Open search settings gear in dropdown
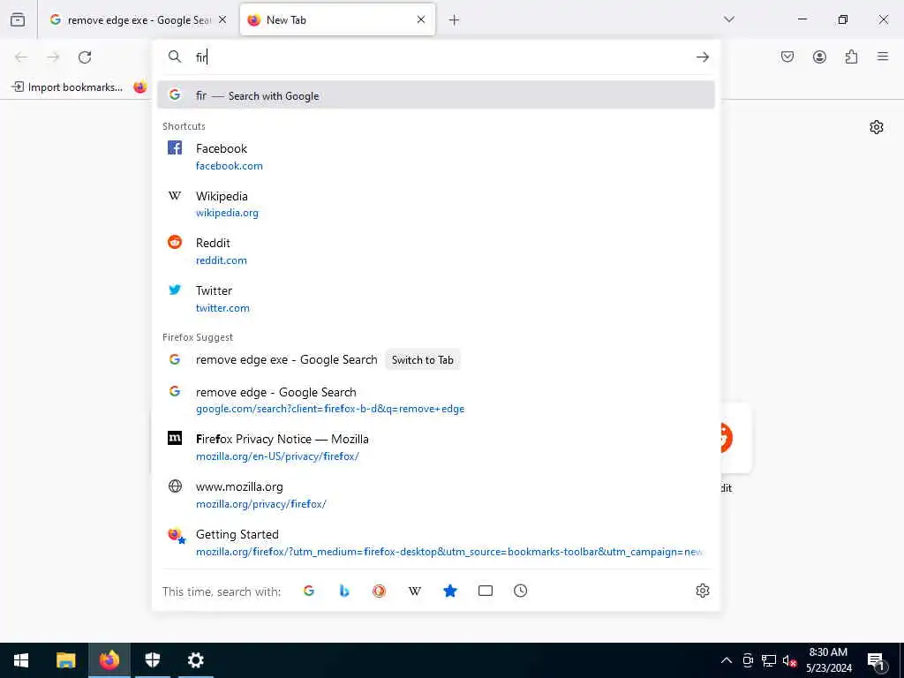Image resolution: width=904 pixels, height=678 pixels. pyautogui.click(x=702, y=591)
